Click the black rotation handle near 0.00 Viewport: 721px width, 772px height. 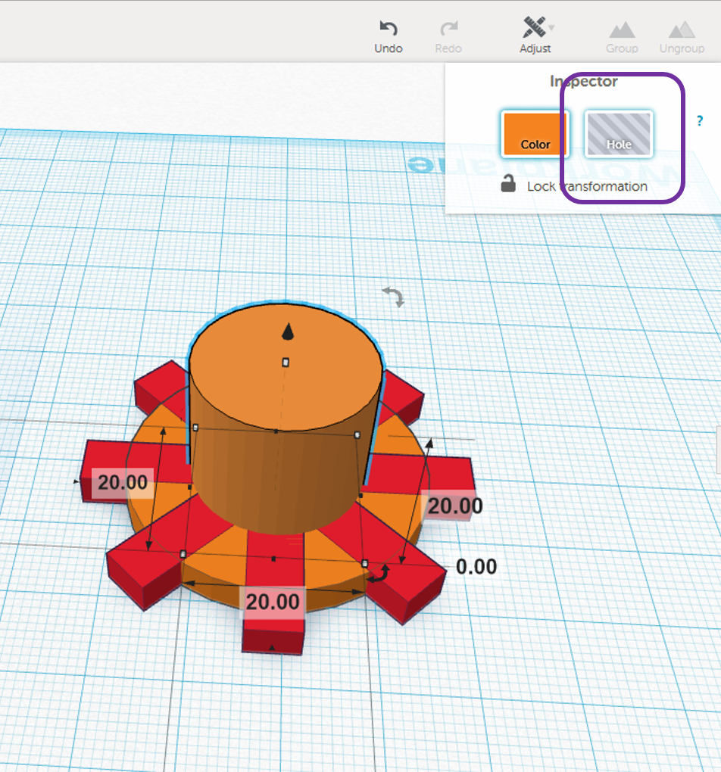(379, 574)
